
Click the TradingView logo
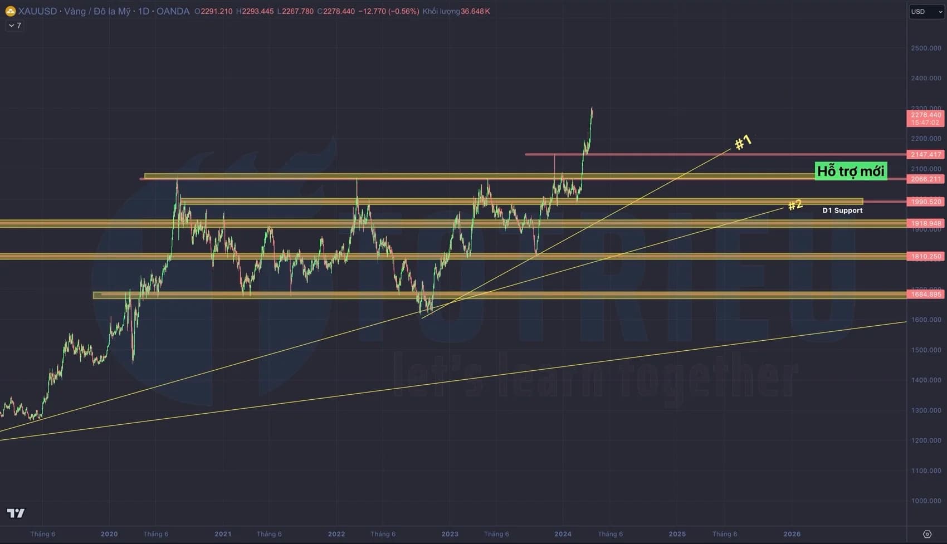tap(16, 513)
